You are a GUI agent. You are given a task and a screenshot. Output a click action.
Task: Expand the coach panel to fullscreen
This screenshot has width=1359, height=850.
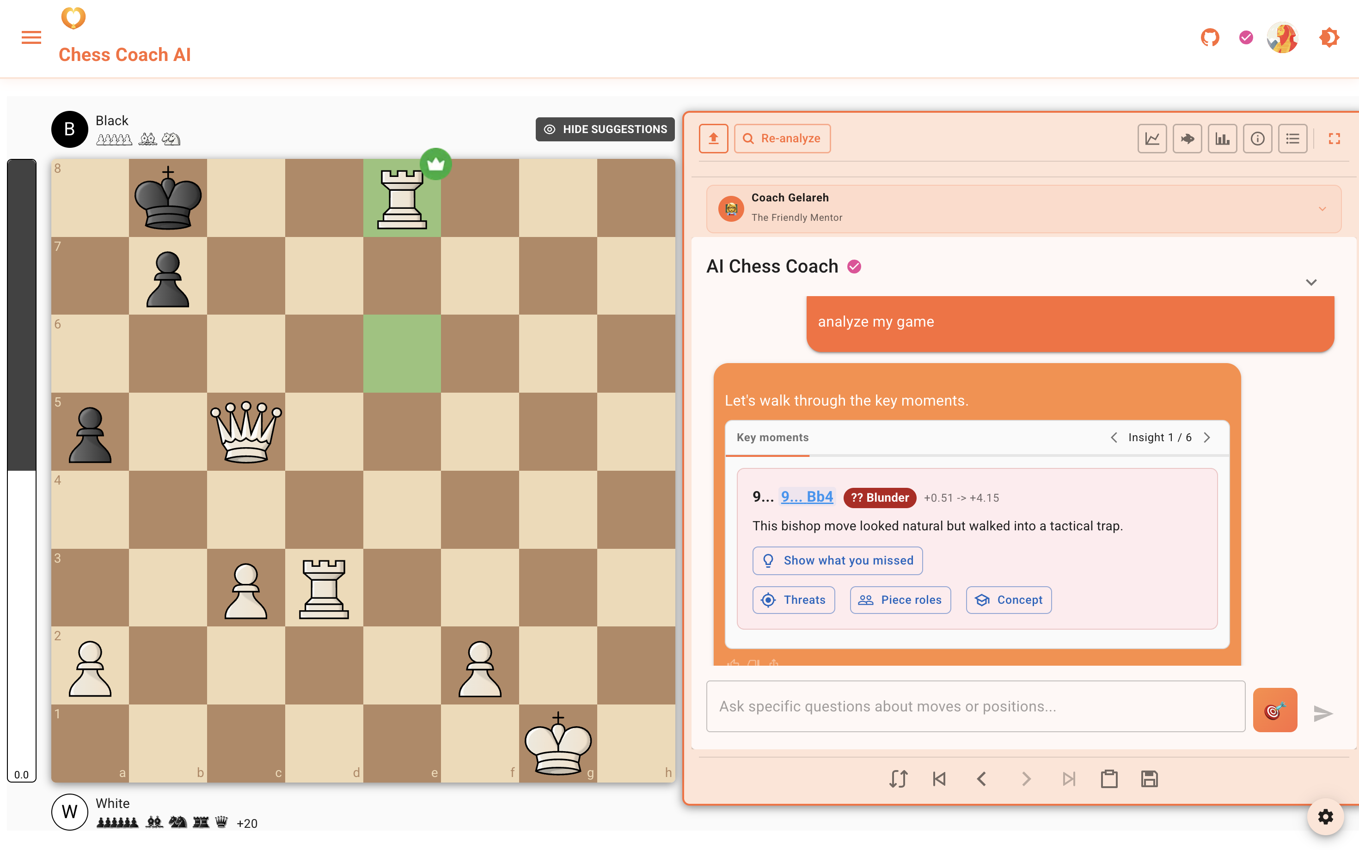point(1334,138)
